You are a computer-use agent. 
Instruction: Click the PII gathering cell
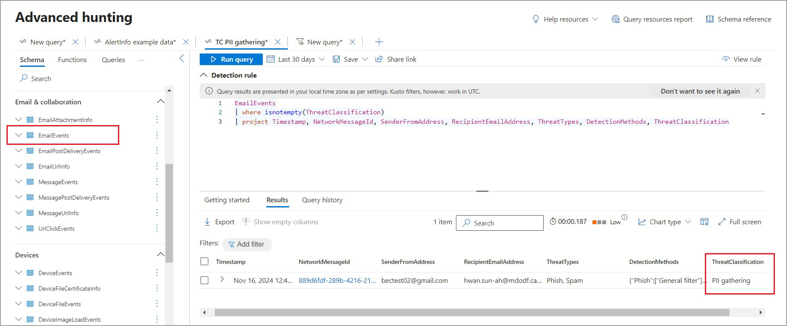731,280
